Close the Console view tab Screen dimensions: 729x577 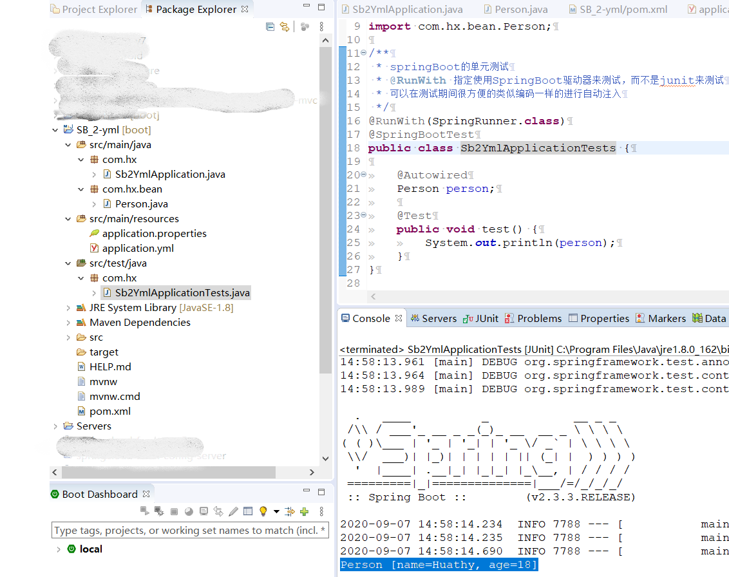click(x=399, y=318)
